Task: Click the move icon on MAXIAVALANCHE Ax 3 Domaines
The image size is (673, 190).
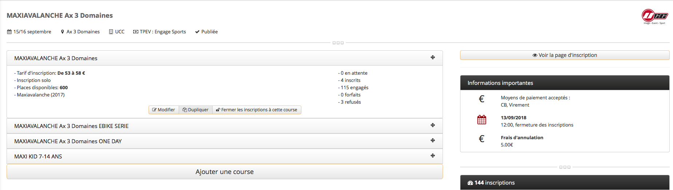Action: coord(433,57)
